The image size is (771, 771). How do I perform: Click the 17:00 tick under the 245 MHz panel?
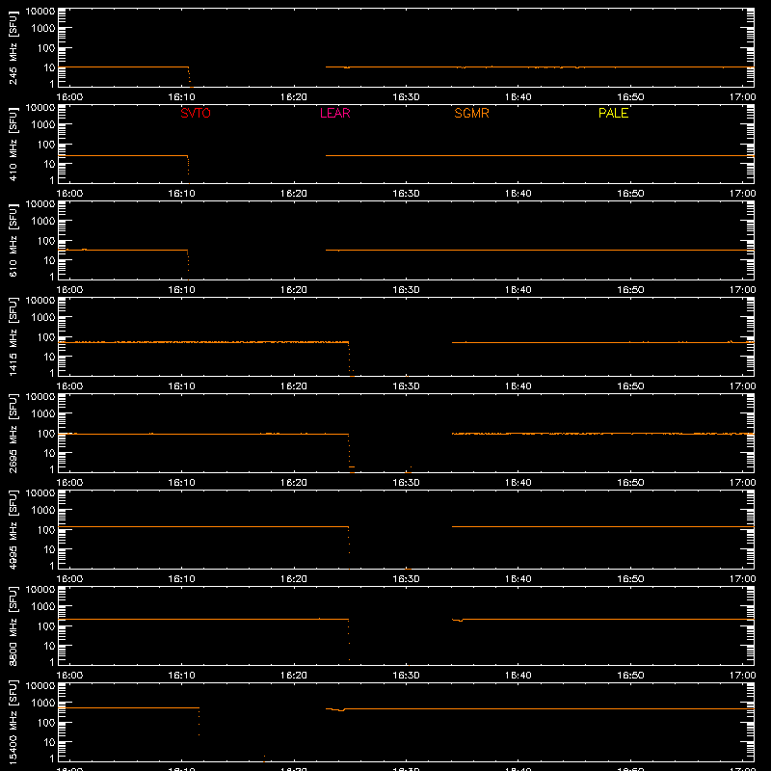(x=742, y=97)
